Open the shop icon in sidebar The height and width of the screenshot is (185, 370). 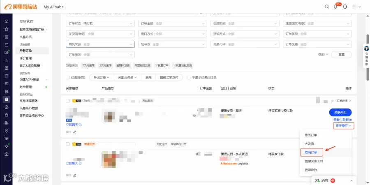[x=7, y=37]
